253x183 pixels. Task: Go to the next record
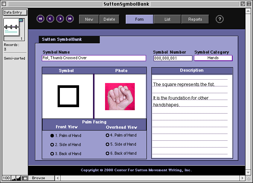coord(60,19)
